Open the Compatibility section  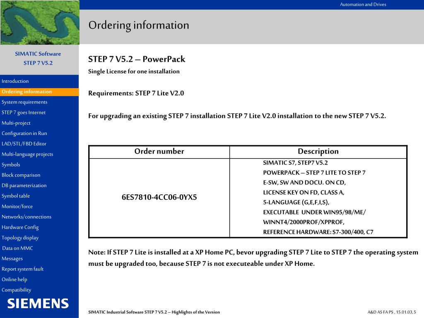[x=16, y=290]
